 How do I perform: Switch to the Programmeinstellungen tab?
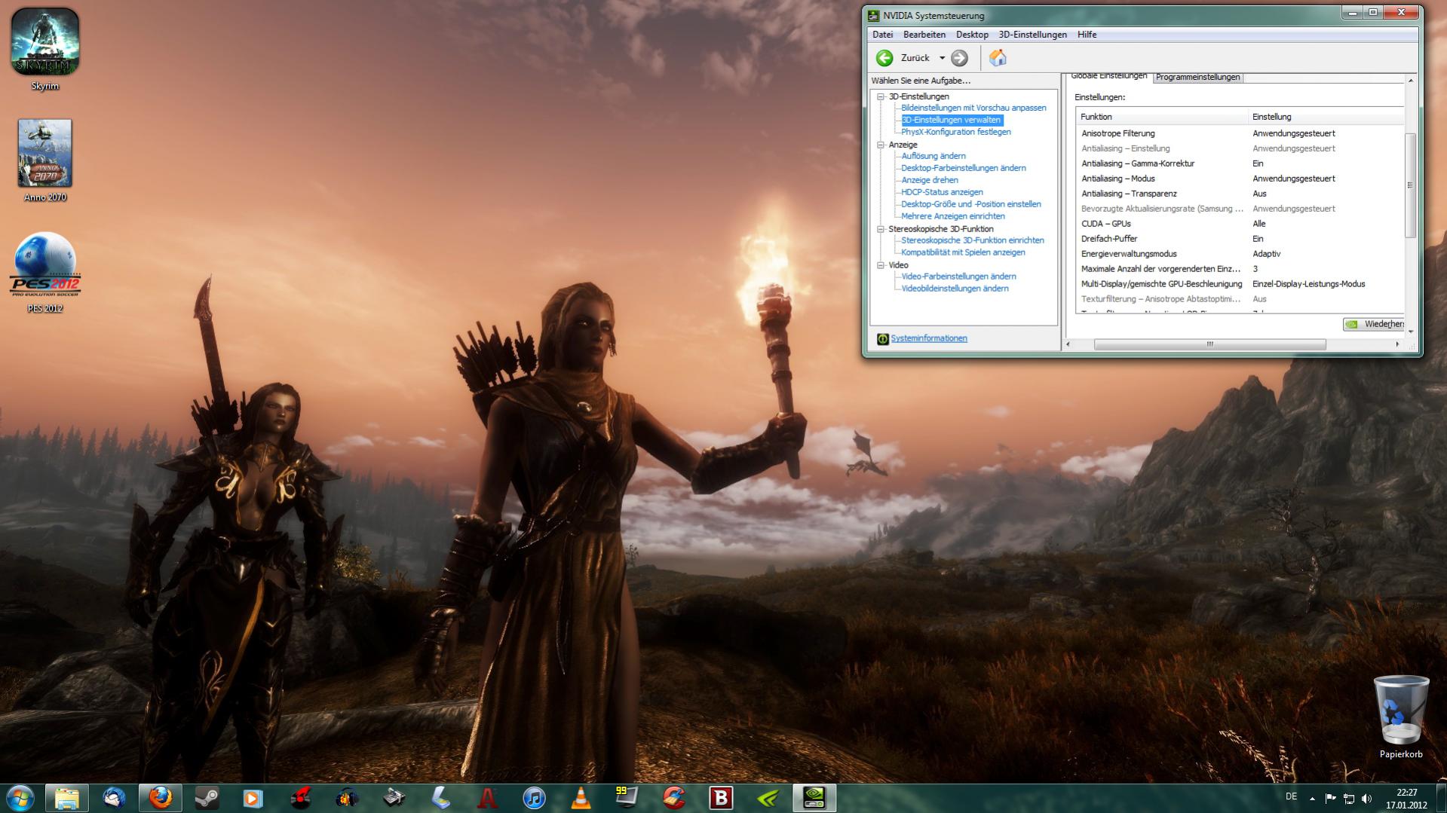1197,78
